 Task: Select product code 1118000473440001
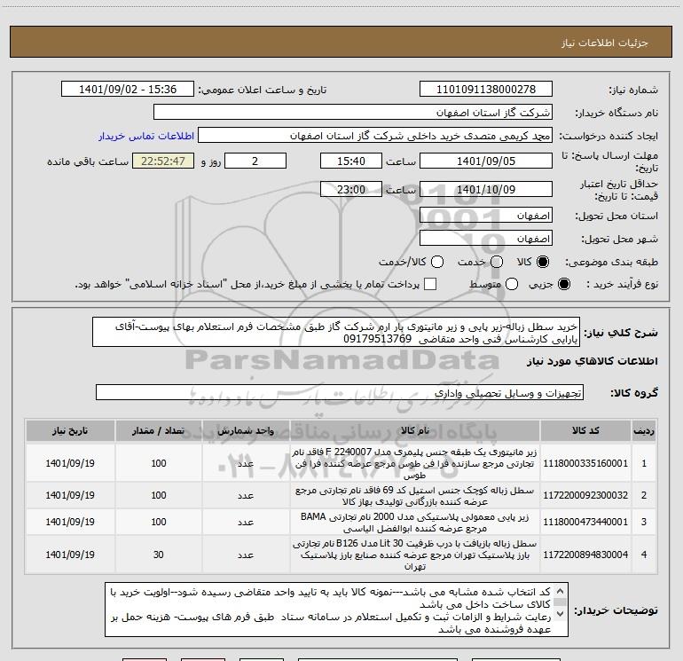click(x=585, y=522)
